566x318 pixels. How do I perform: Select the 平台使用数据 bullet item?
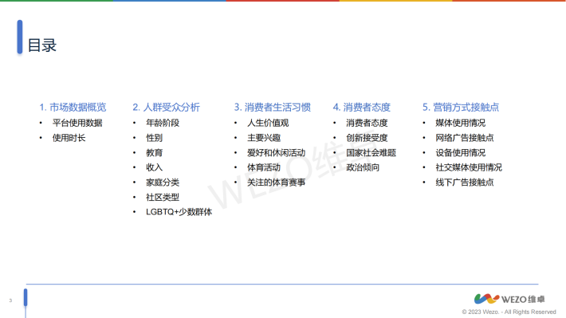[x=77, y=123]
